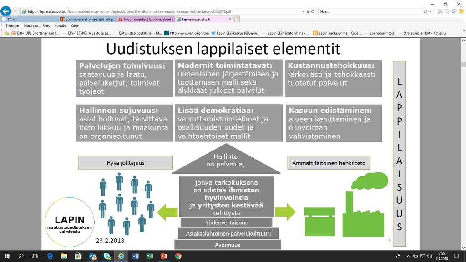Go back using the blue Back arrow
The height and width of the screenshot is (262, 466).
[5, 11]
